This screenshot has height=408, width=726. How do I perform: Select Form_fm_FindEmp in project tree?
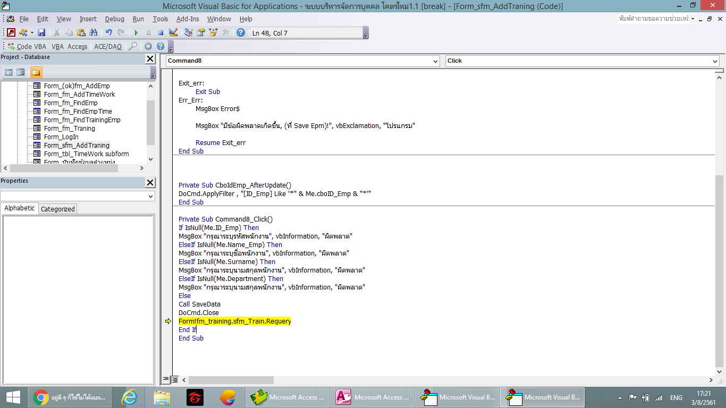71,103
